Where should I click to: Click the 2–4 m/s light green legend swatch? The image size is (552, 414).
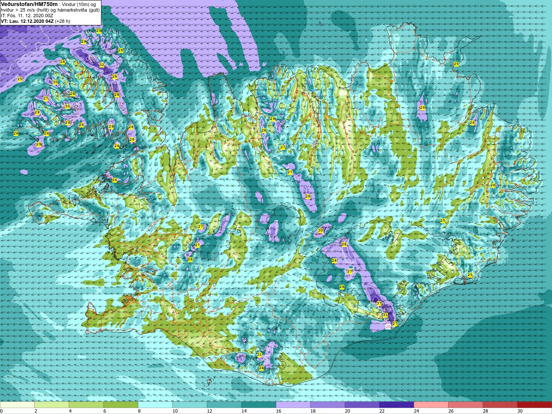click(52, 405)
